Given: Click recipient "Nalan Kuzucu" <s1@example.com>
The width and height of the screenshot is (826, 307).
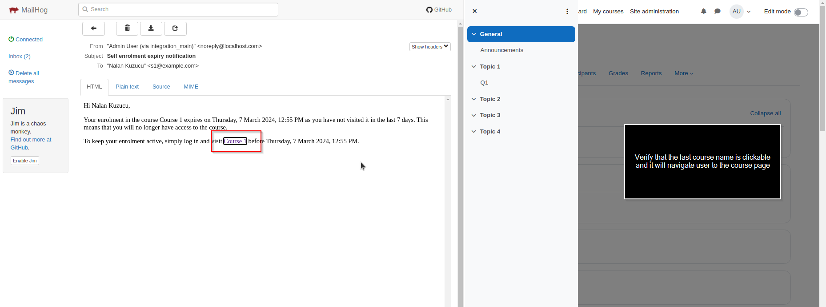Looking at the screenshot, I should click(153, 66).
